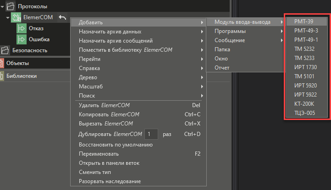Select ТЦЭ-005 module entry
Viewport: 331px width, 190px height.
304,113
